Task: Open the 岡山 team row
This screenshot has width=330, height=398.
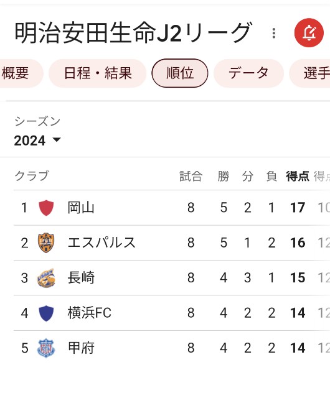Action: point(172,208)
